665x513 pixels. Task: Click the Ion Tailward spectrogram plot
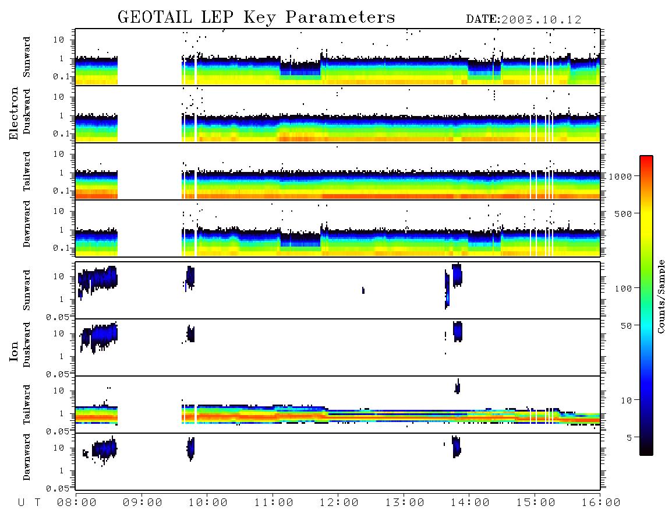338,405
